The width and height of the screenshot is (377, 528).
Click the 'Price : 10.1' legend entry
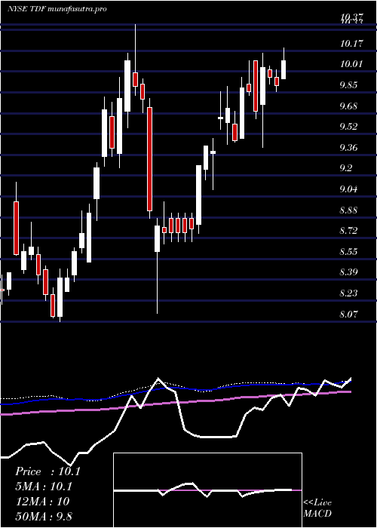[48, 471]
